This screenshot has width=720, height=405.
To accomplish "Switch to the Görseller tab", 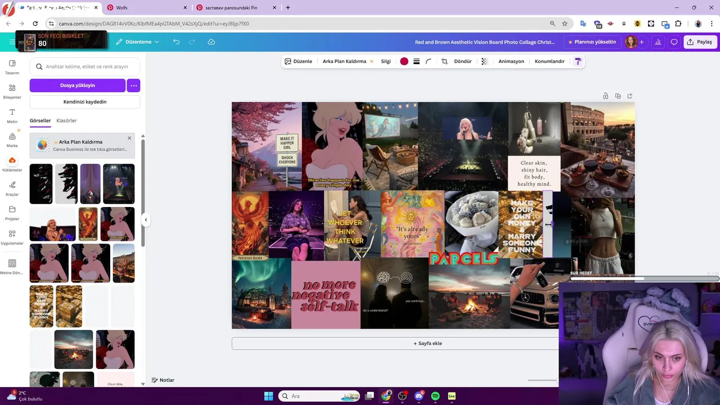I will (40, 120).
